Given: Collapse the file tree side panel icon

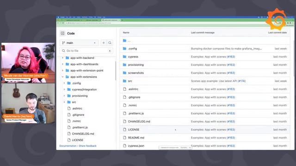Looking at the screenshot, I should (x=62, y=33).
